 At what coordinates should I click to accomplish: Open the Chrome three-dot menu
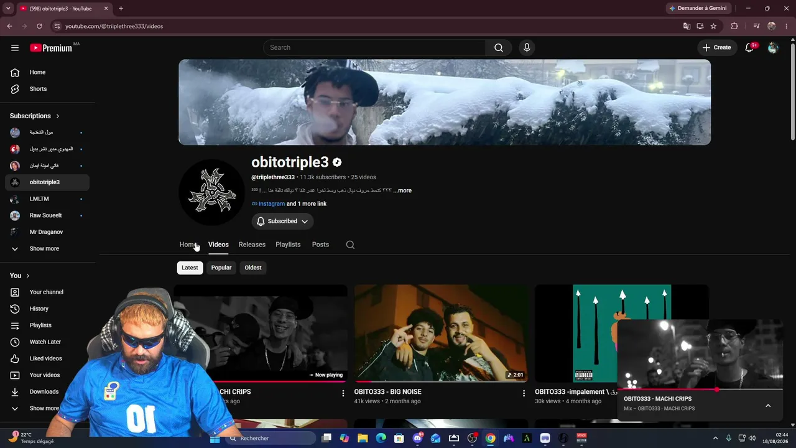click(x=787, y=26)
